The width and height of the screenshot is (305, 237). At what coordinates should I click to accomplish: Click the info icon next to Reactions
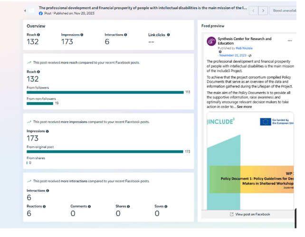pos(44,207)
